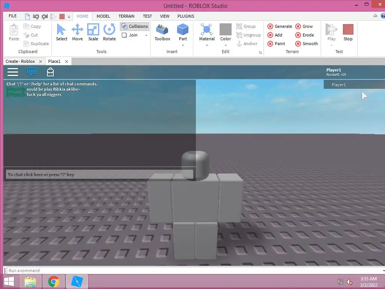The height and width of the screenshot is (289, 385).
Task: Click Ungroup in the Edit section
Action: click(x=249, y=35)
